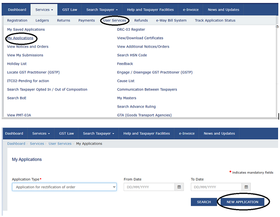This screenshot has width=280, height=217.
Task: Click the NEW APPLICATION button
Action: pos(242,202)
